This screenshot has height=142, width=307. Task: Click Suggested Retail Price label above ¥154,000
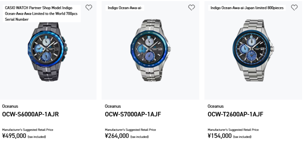pos(233,130)
